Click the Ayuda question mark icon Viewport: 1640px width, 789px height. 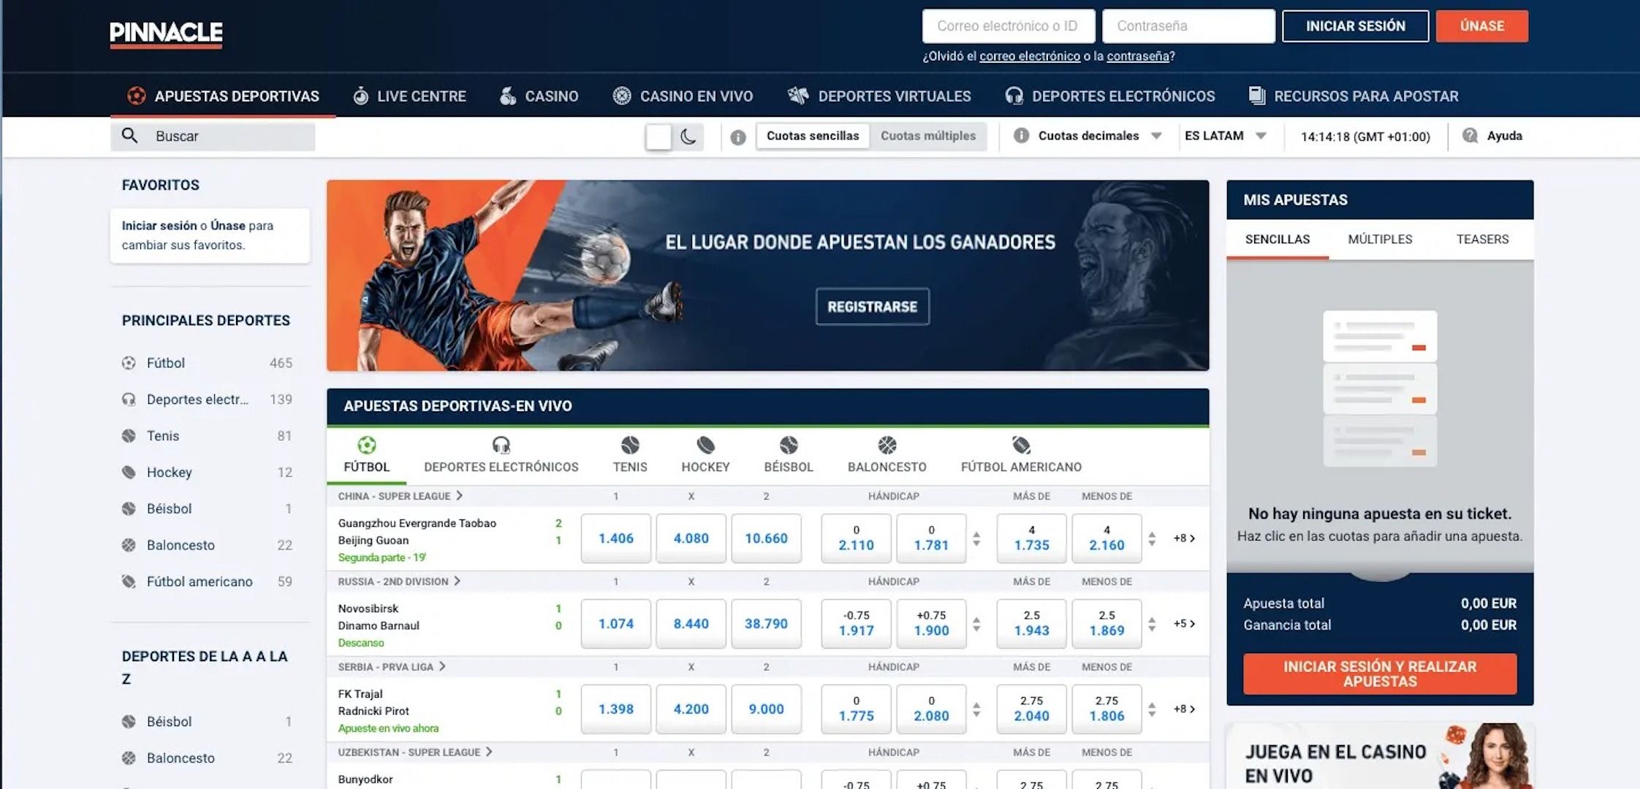click(x=1470, y=136)
